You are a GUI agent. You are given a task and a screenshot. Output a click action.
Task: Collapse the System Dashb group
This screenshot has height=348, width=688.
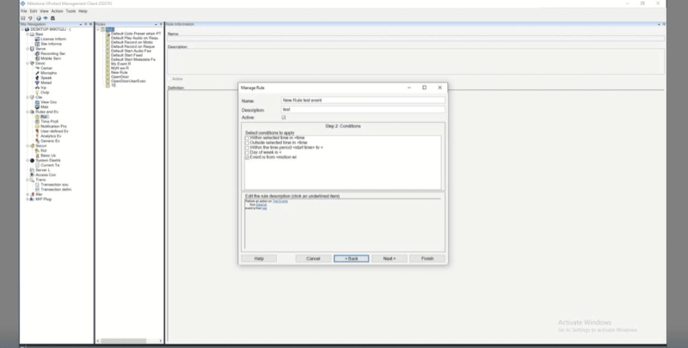(28, 161)
